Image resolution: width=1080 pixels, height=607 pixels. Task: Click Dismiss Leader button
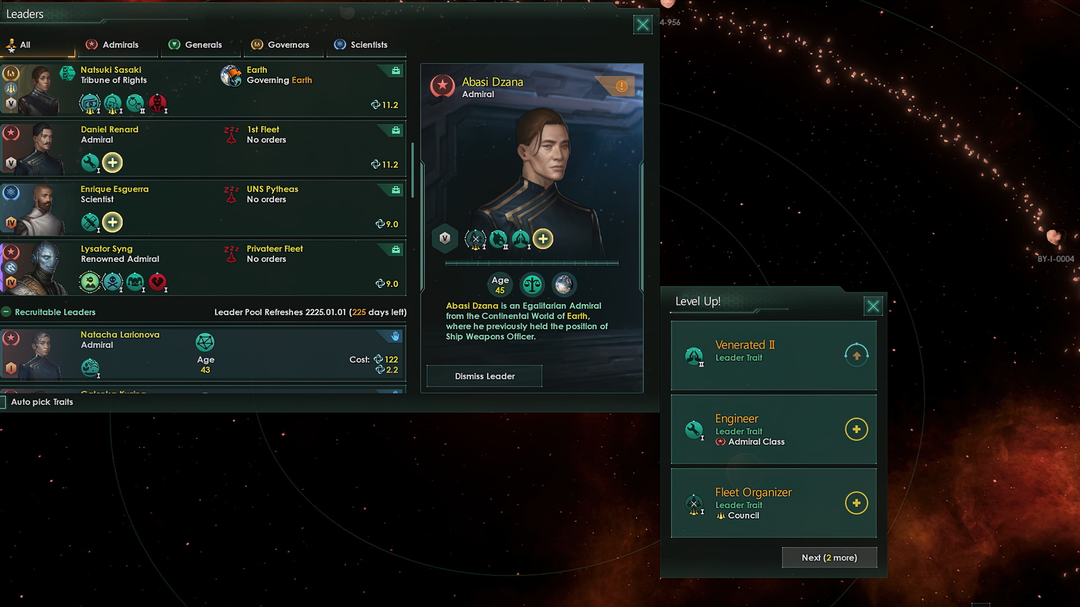point(484,376)
